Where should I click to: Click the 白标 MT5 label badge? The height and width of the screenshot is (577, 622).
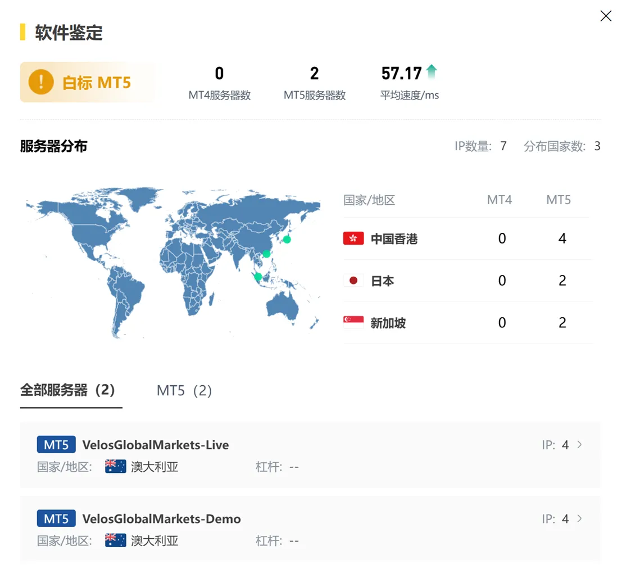(88, 82)
